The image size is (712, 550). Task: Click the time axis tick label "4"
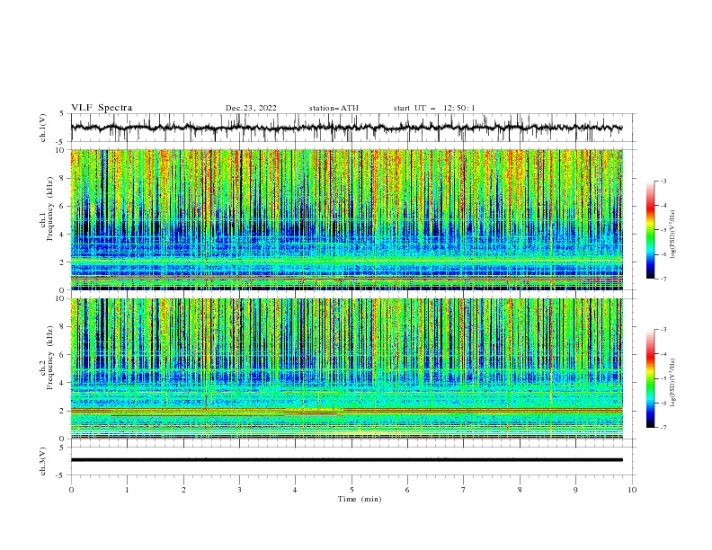tap(295, 490)
